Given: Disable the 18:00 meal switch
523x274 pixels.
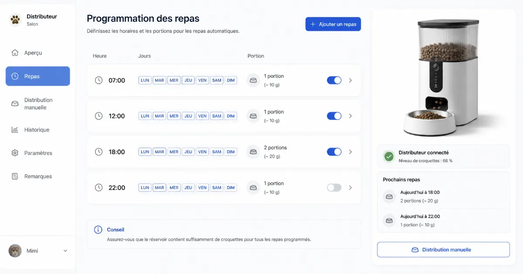Looking at the screenshot, I should pyautogui.click(x=334, y=152).
